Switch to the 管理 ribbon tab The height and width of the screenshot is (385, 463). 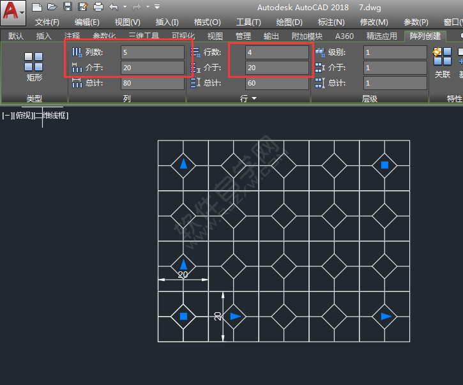pyautogui.click(x=243, y=36)
